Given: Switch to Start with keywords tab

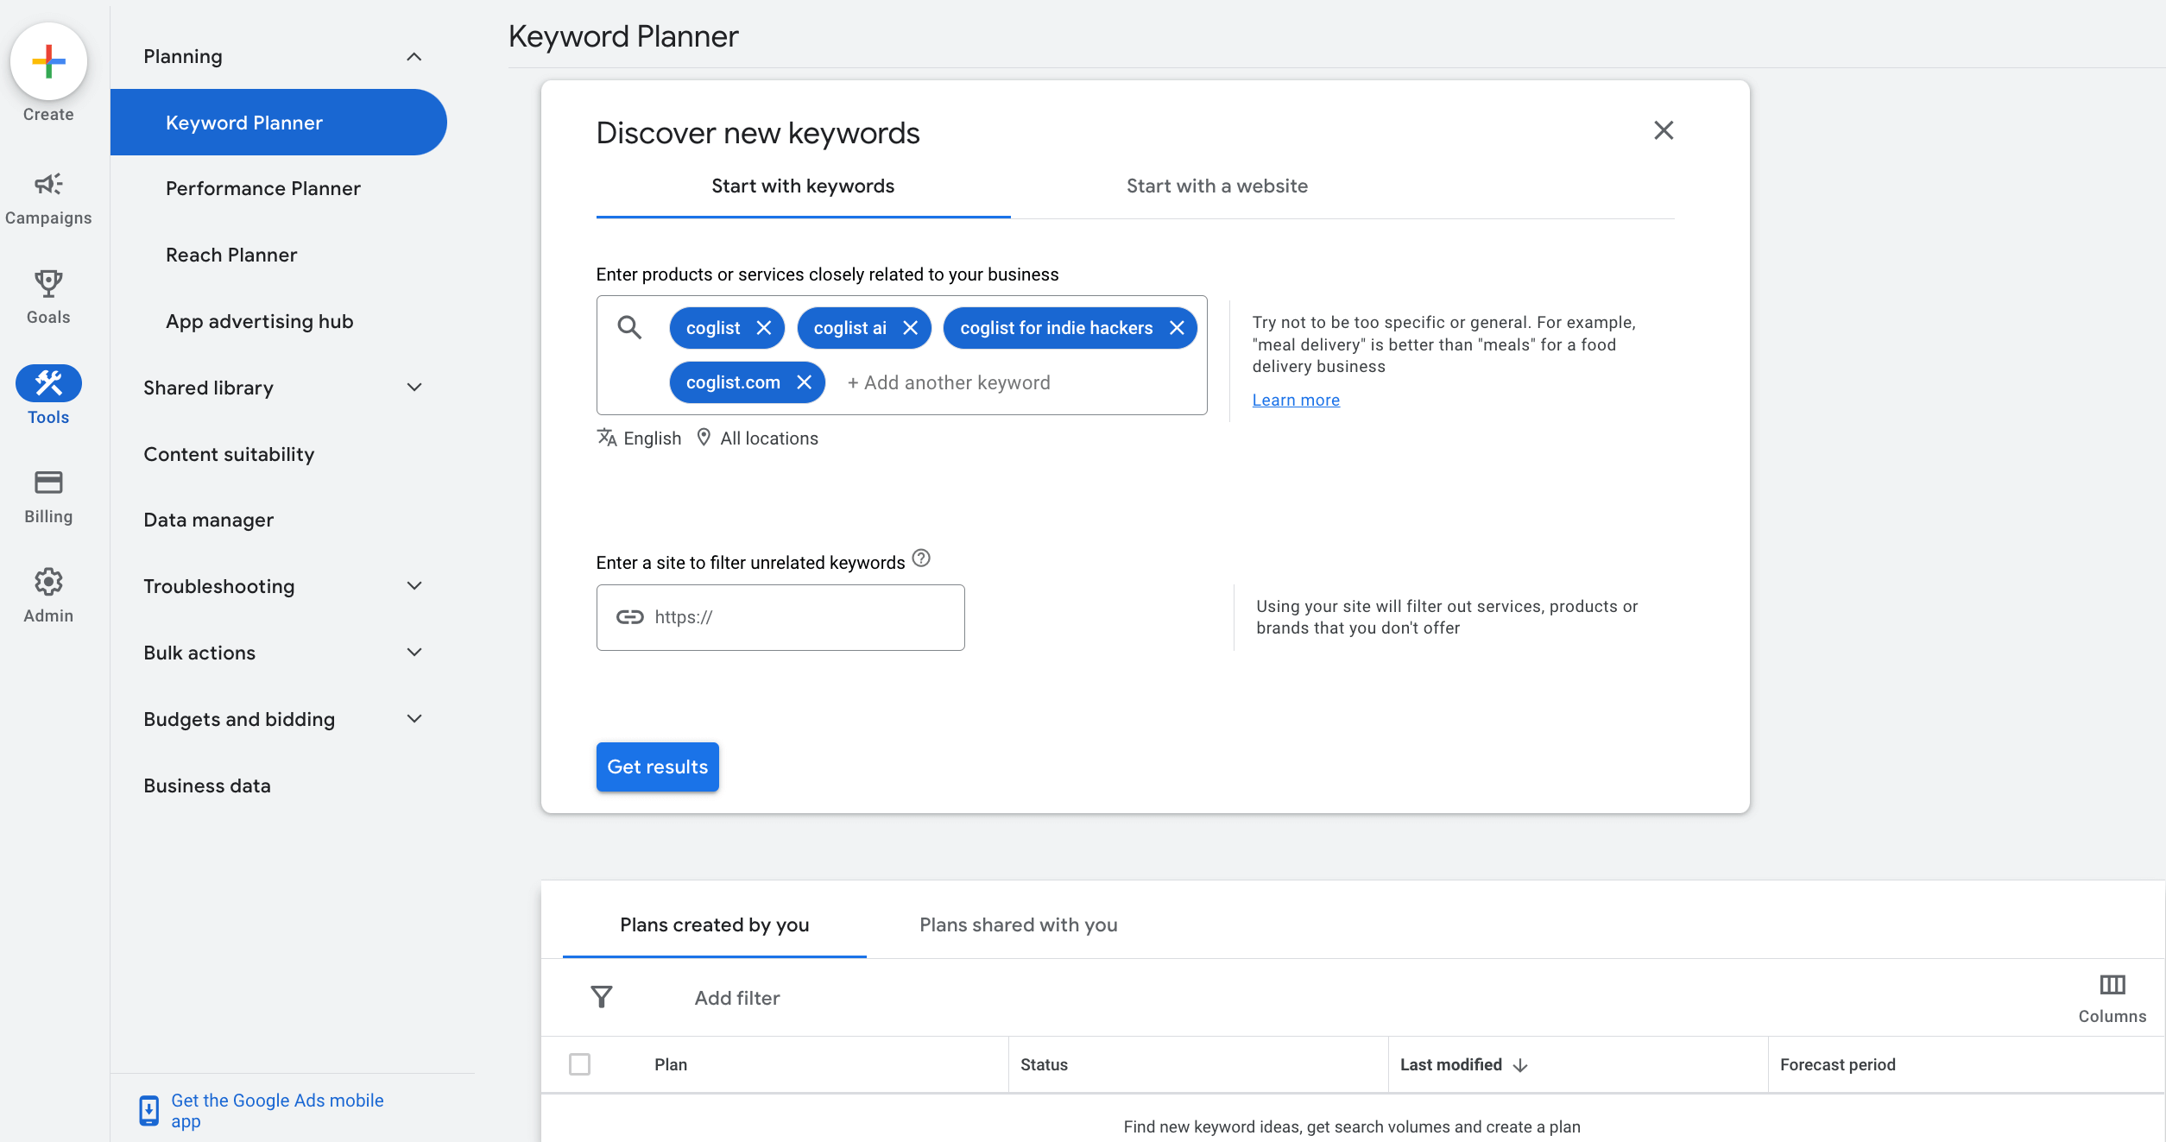Looking at the screenshot, I should click(x=803, y=186).
